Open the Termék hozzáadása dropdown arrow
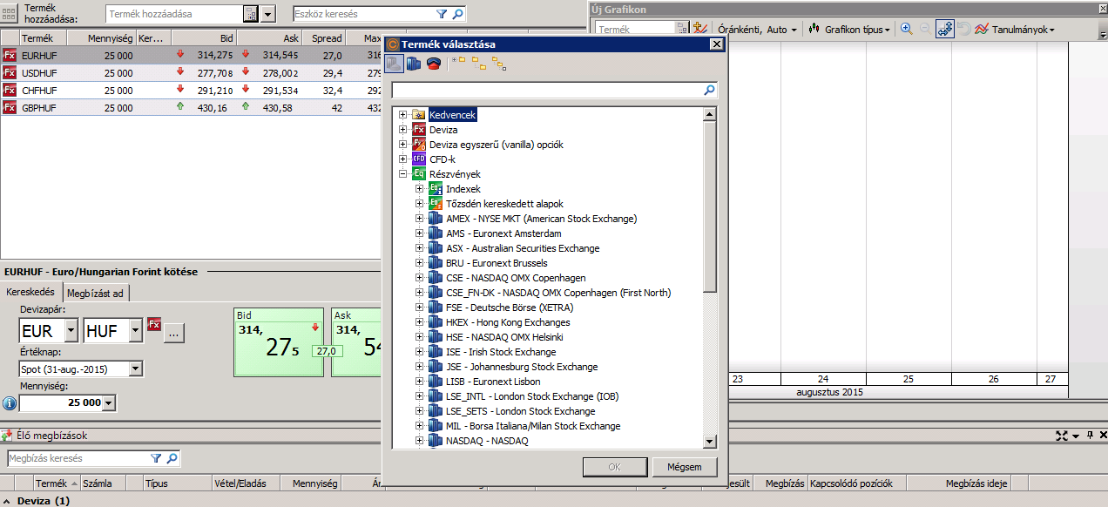 (x=268, y=14)
